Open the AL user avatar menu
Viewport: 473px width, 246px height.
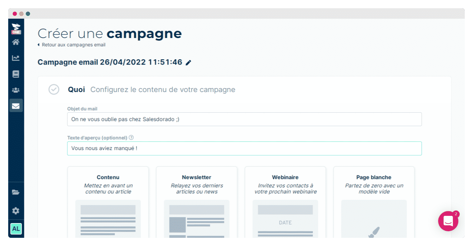(16, 229)
